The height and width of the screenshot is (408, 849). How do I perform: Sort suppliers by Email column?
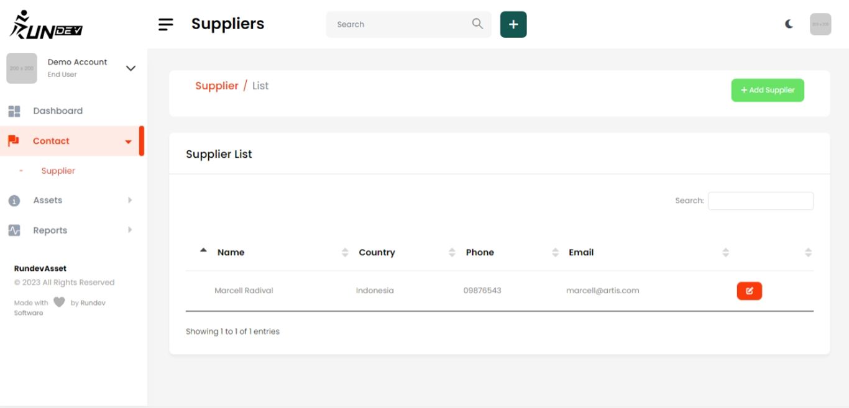(x=581, y=252)
